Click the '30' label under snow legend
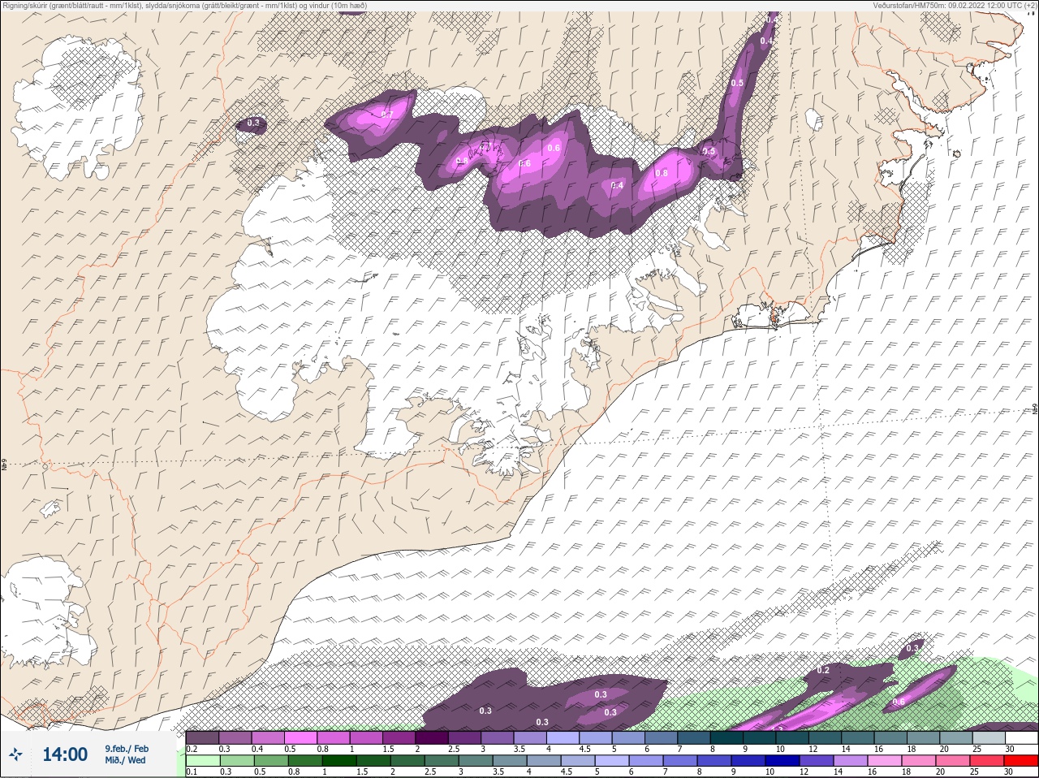1039x778 pixels. (1009, 749)
